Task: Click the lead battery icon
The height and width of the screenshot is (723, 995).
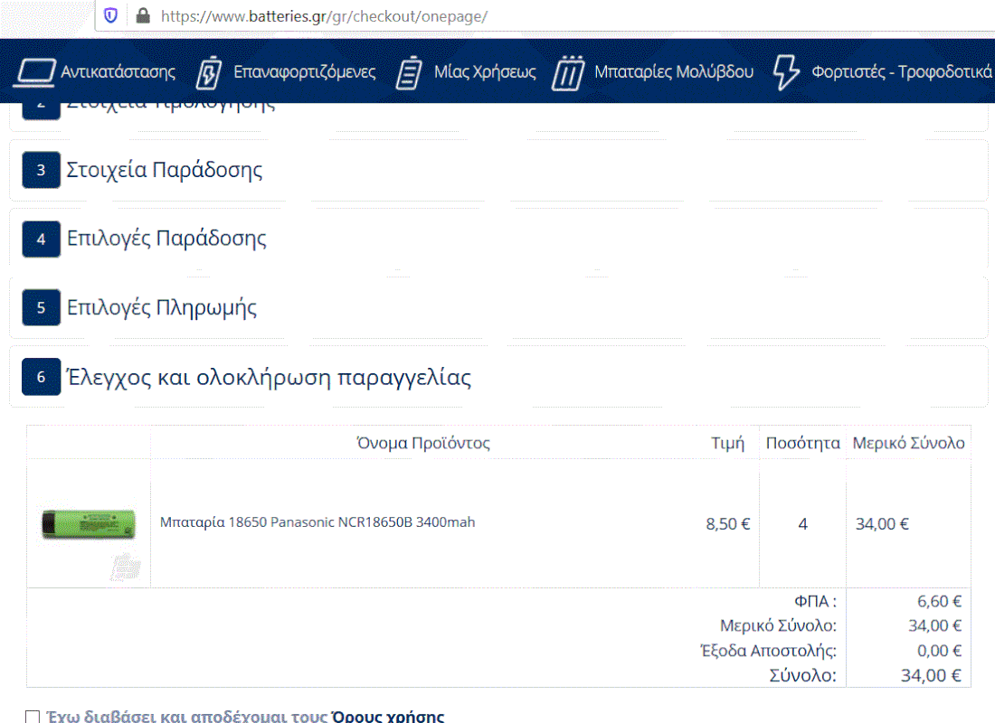Action: tap(568, 72)
